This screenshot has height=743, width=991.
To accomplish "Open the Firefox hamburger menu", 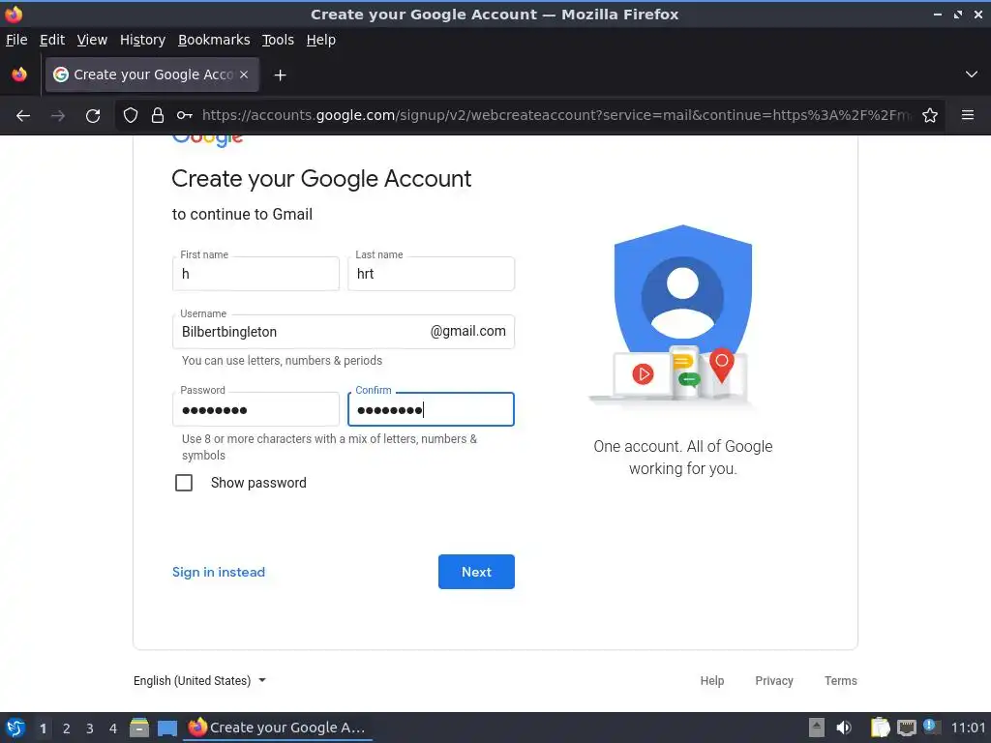I will click(x=967, y=115).
